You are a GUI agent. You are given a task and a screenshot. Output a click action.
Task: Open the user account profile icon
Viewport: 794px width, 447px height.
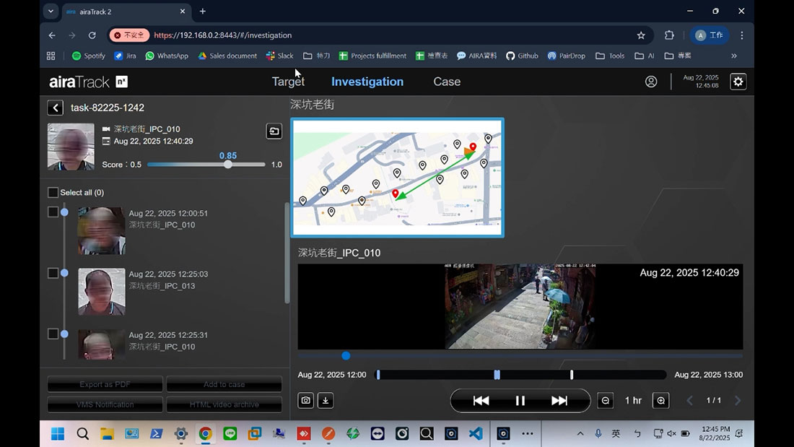[x=651, y=82]
